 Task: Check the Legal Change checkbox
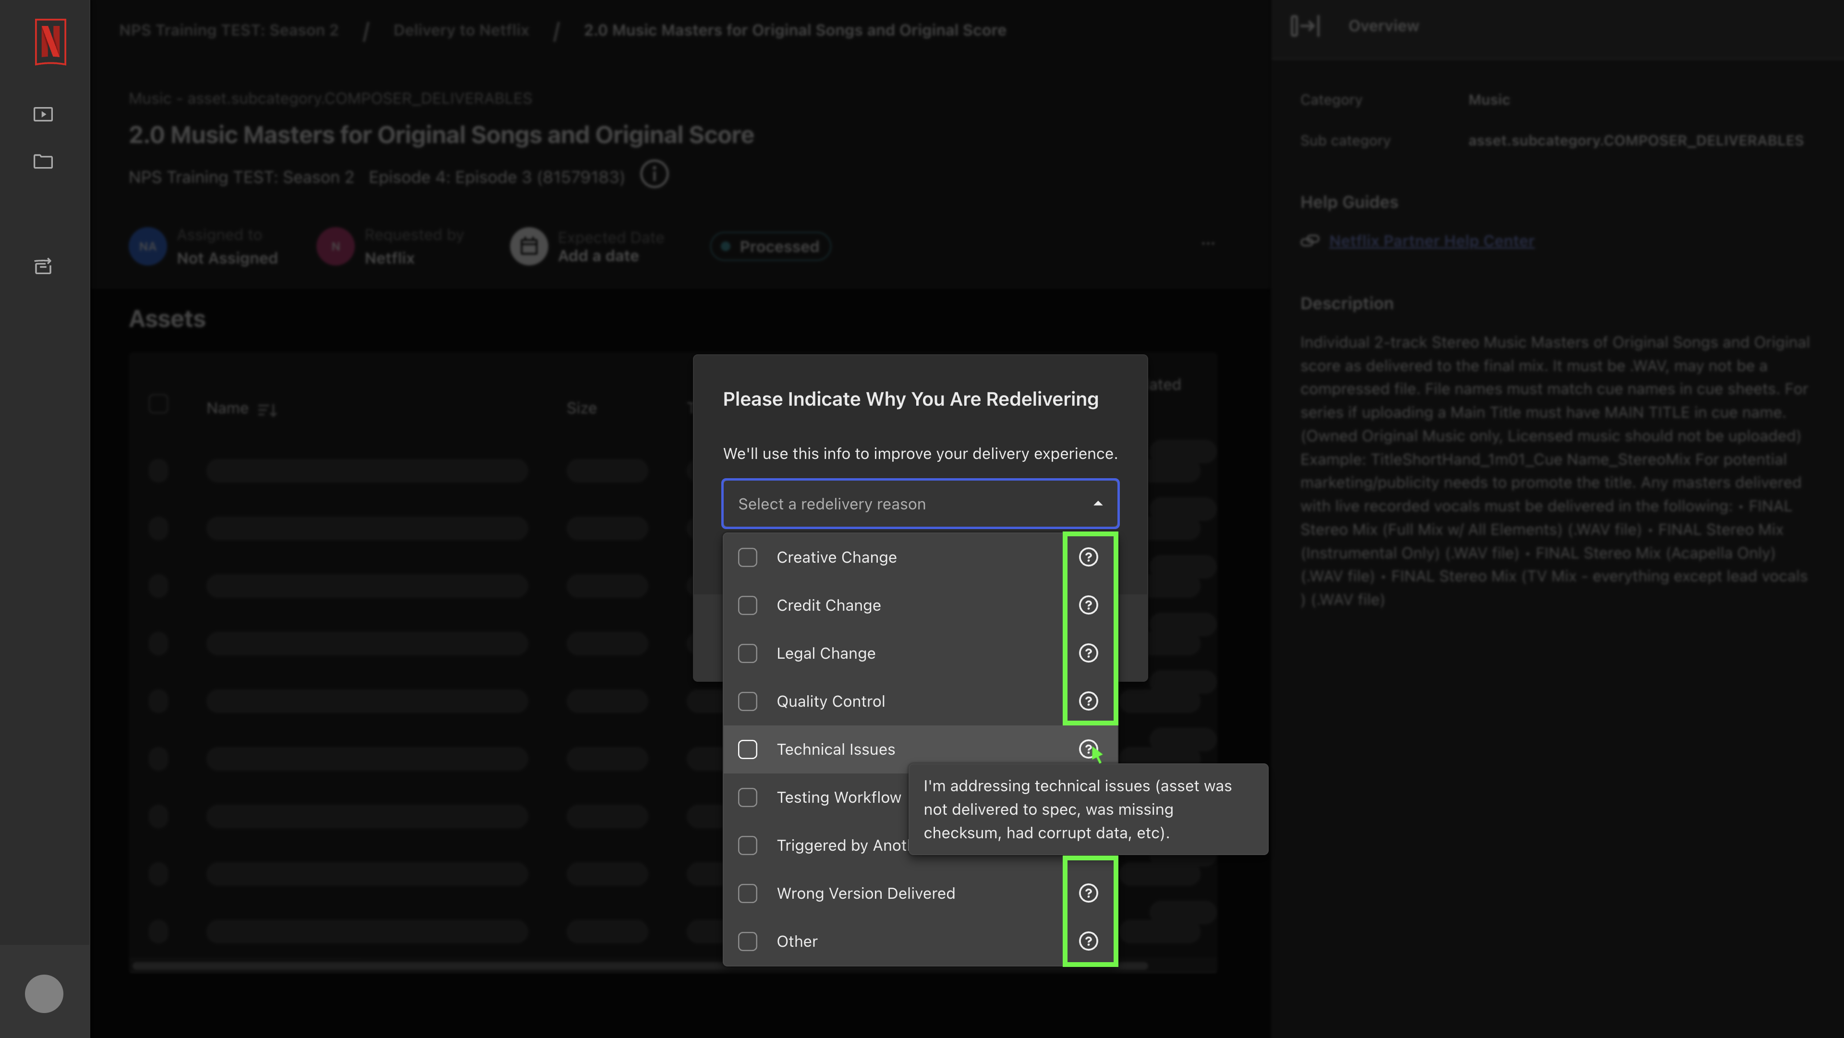tap(747, 653)
